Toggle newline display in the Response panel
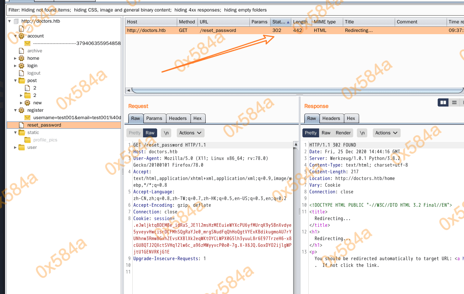The width and height of the screenshot is (464, 294). pos(362,133)
